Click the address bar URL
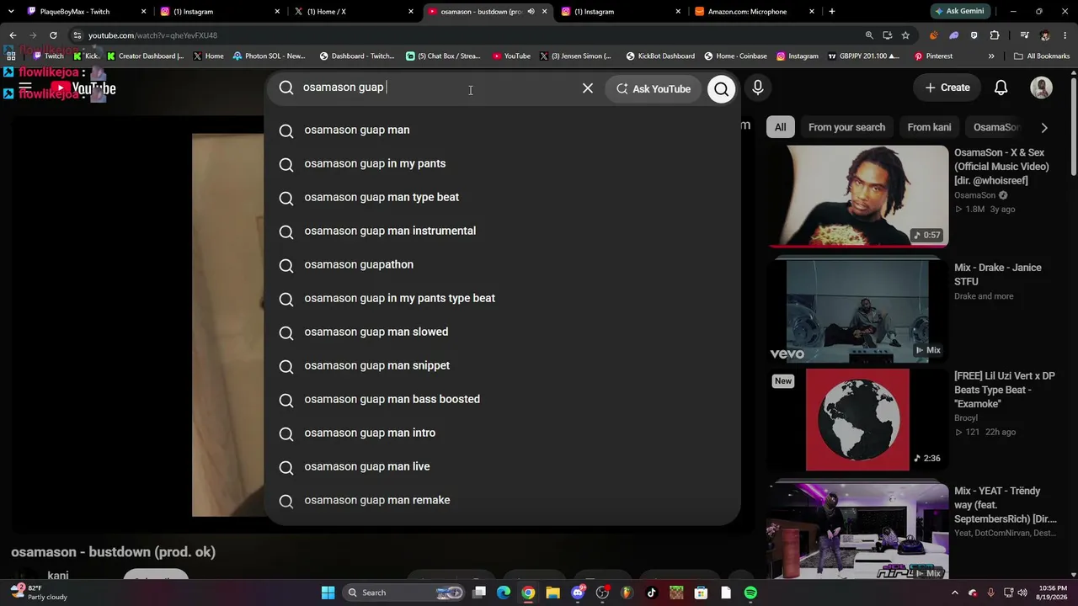Screen dimensions: 1078x606 pos(152,35)
